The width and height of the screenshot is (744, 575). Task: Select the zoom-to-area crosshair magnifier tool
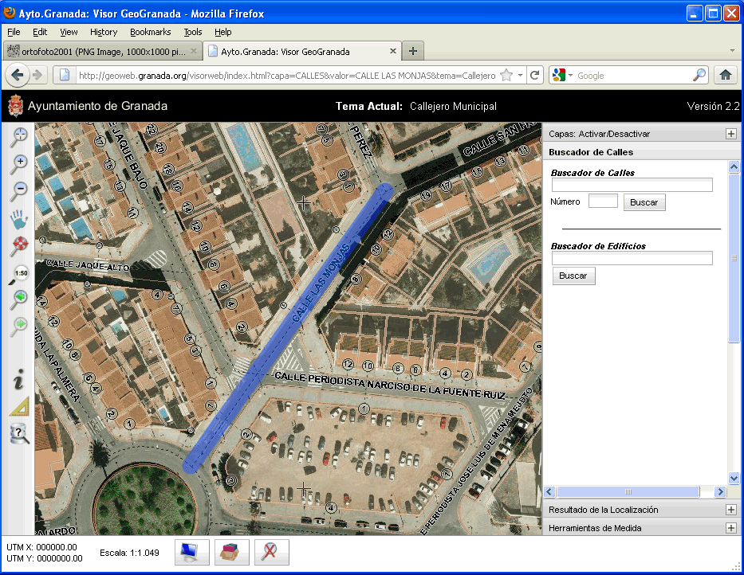point(19,136)
